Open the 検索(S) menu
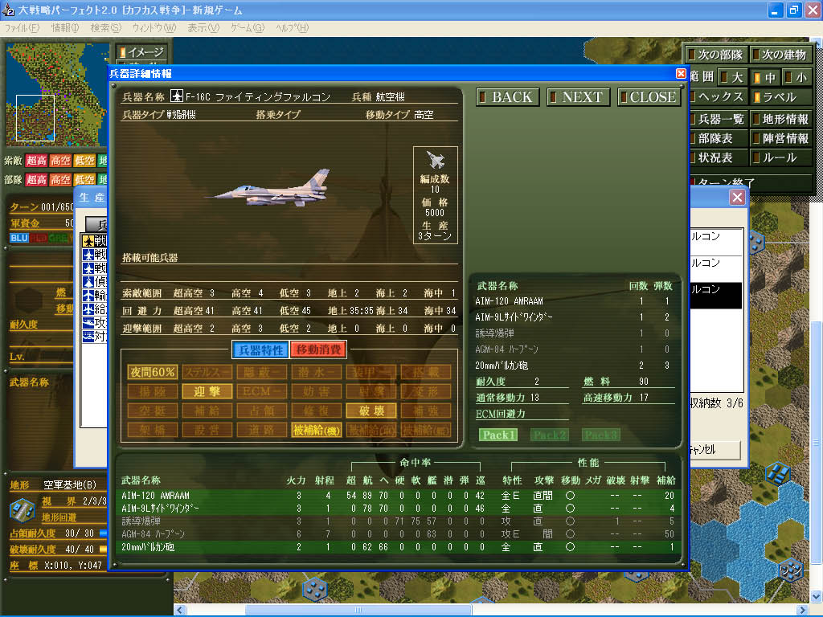The image size is (823, 617). 105,28
